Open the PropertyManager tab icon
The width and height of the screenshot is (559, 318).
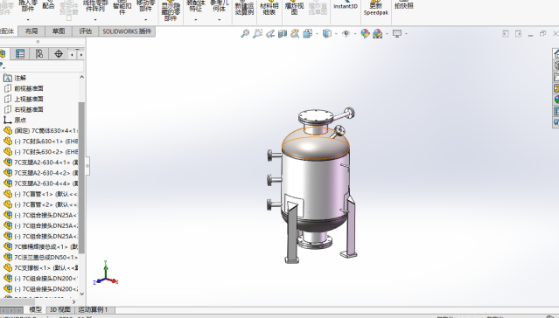(x=20, y=54)
